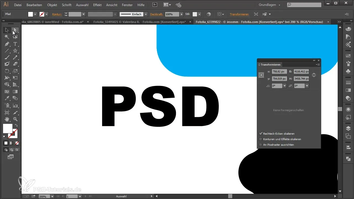Image resolution: width=354 pixels, height=199 pixels.
Task: Open the Objekt menu
Action: 52,5
